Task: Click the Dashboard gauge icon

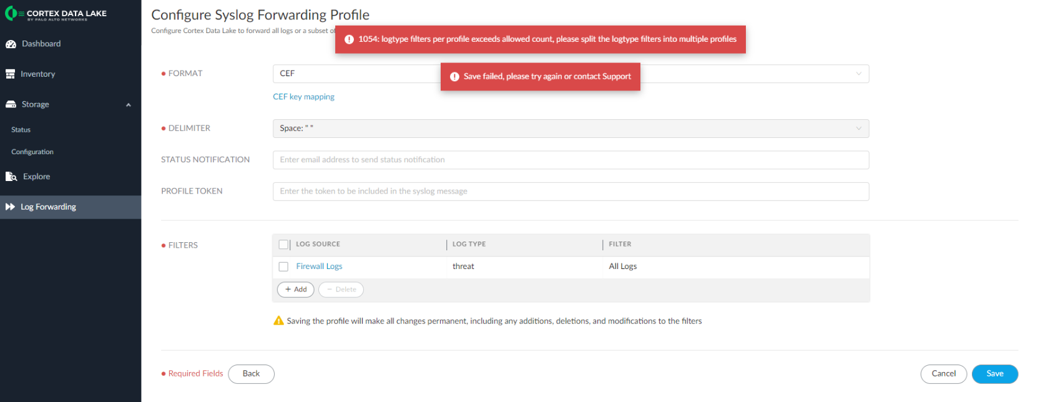Action: (x=11, y=44)
